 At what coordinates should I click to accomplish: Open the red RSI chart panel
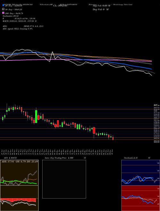(140, 198)
